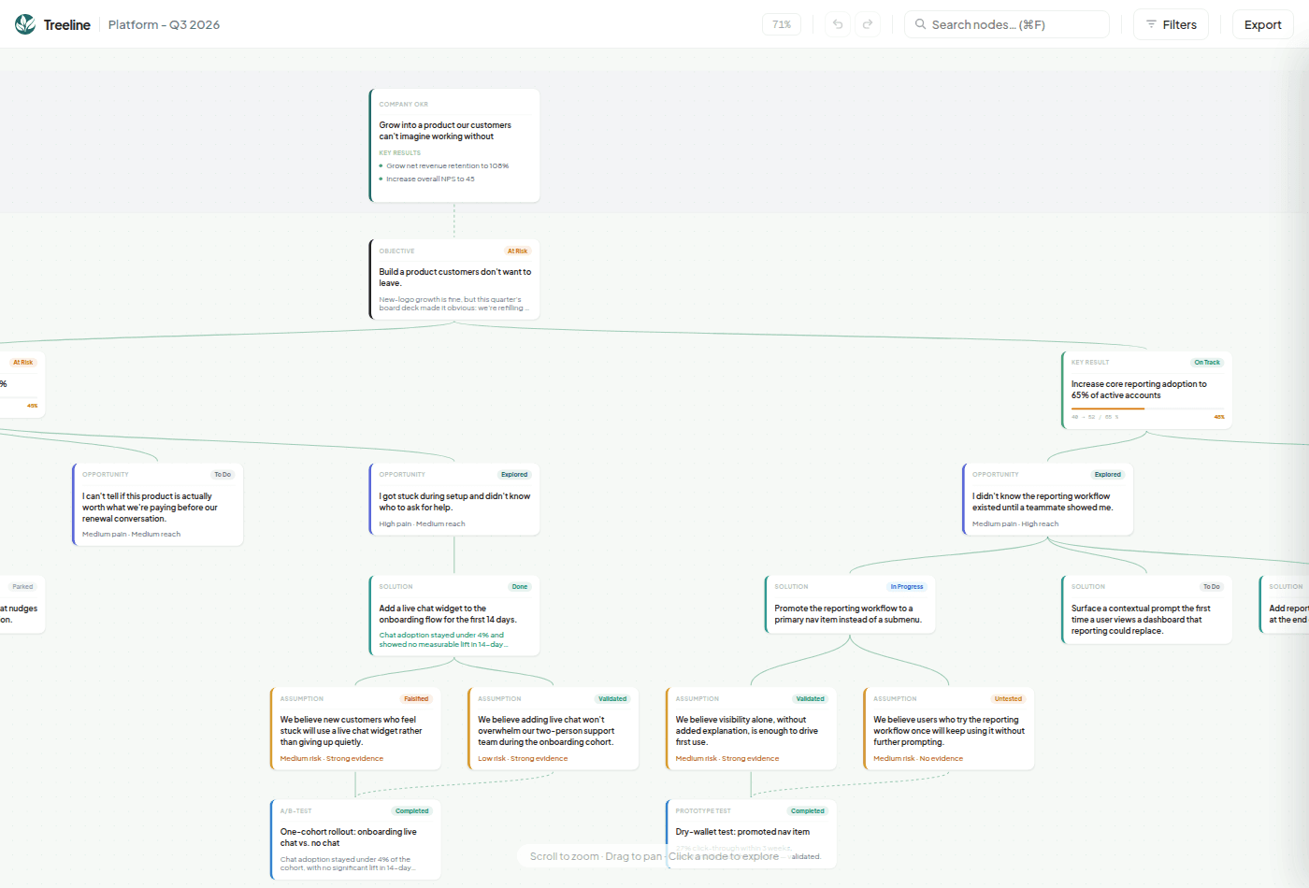
Task: Click the 'Grow net revenue retention to 108%' key result
Action: (447, 165)
